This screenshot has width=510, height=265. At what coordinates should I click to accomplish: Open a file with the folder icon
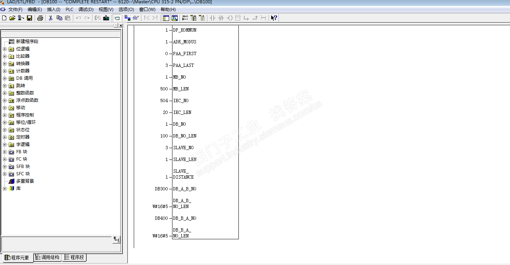click(x=12, y=18)
